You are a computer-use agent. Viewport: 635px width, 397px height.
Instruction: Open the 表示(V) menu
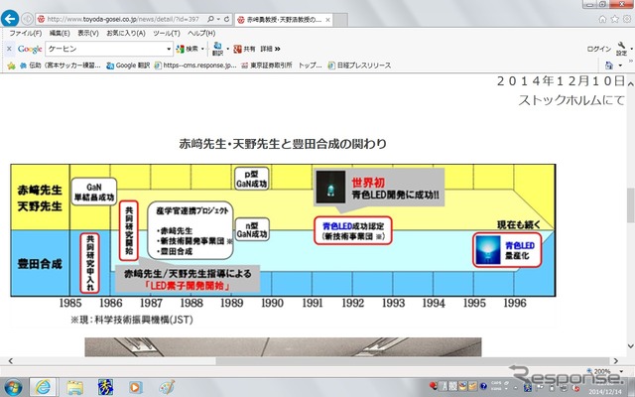[x=88, y=33]
